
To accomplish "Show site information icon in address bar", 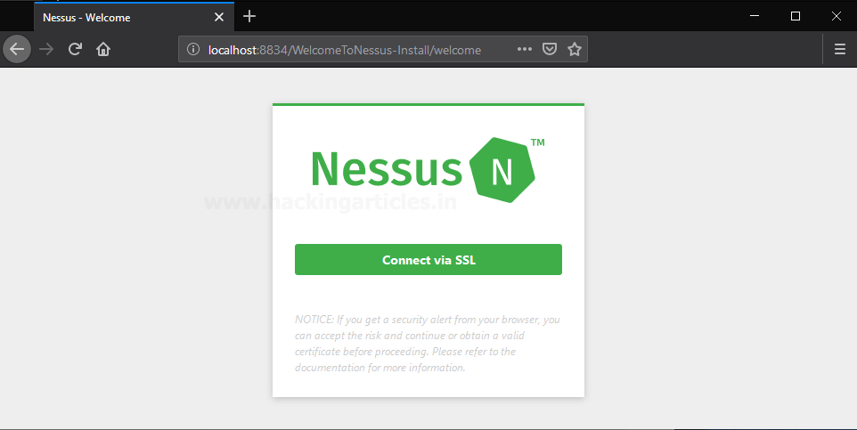I will 193,49.
